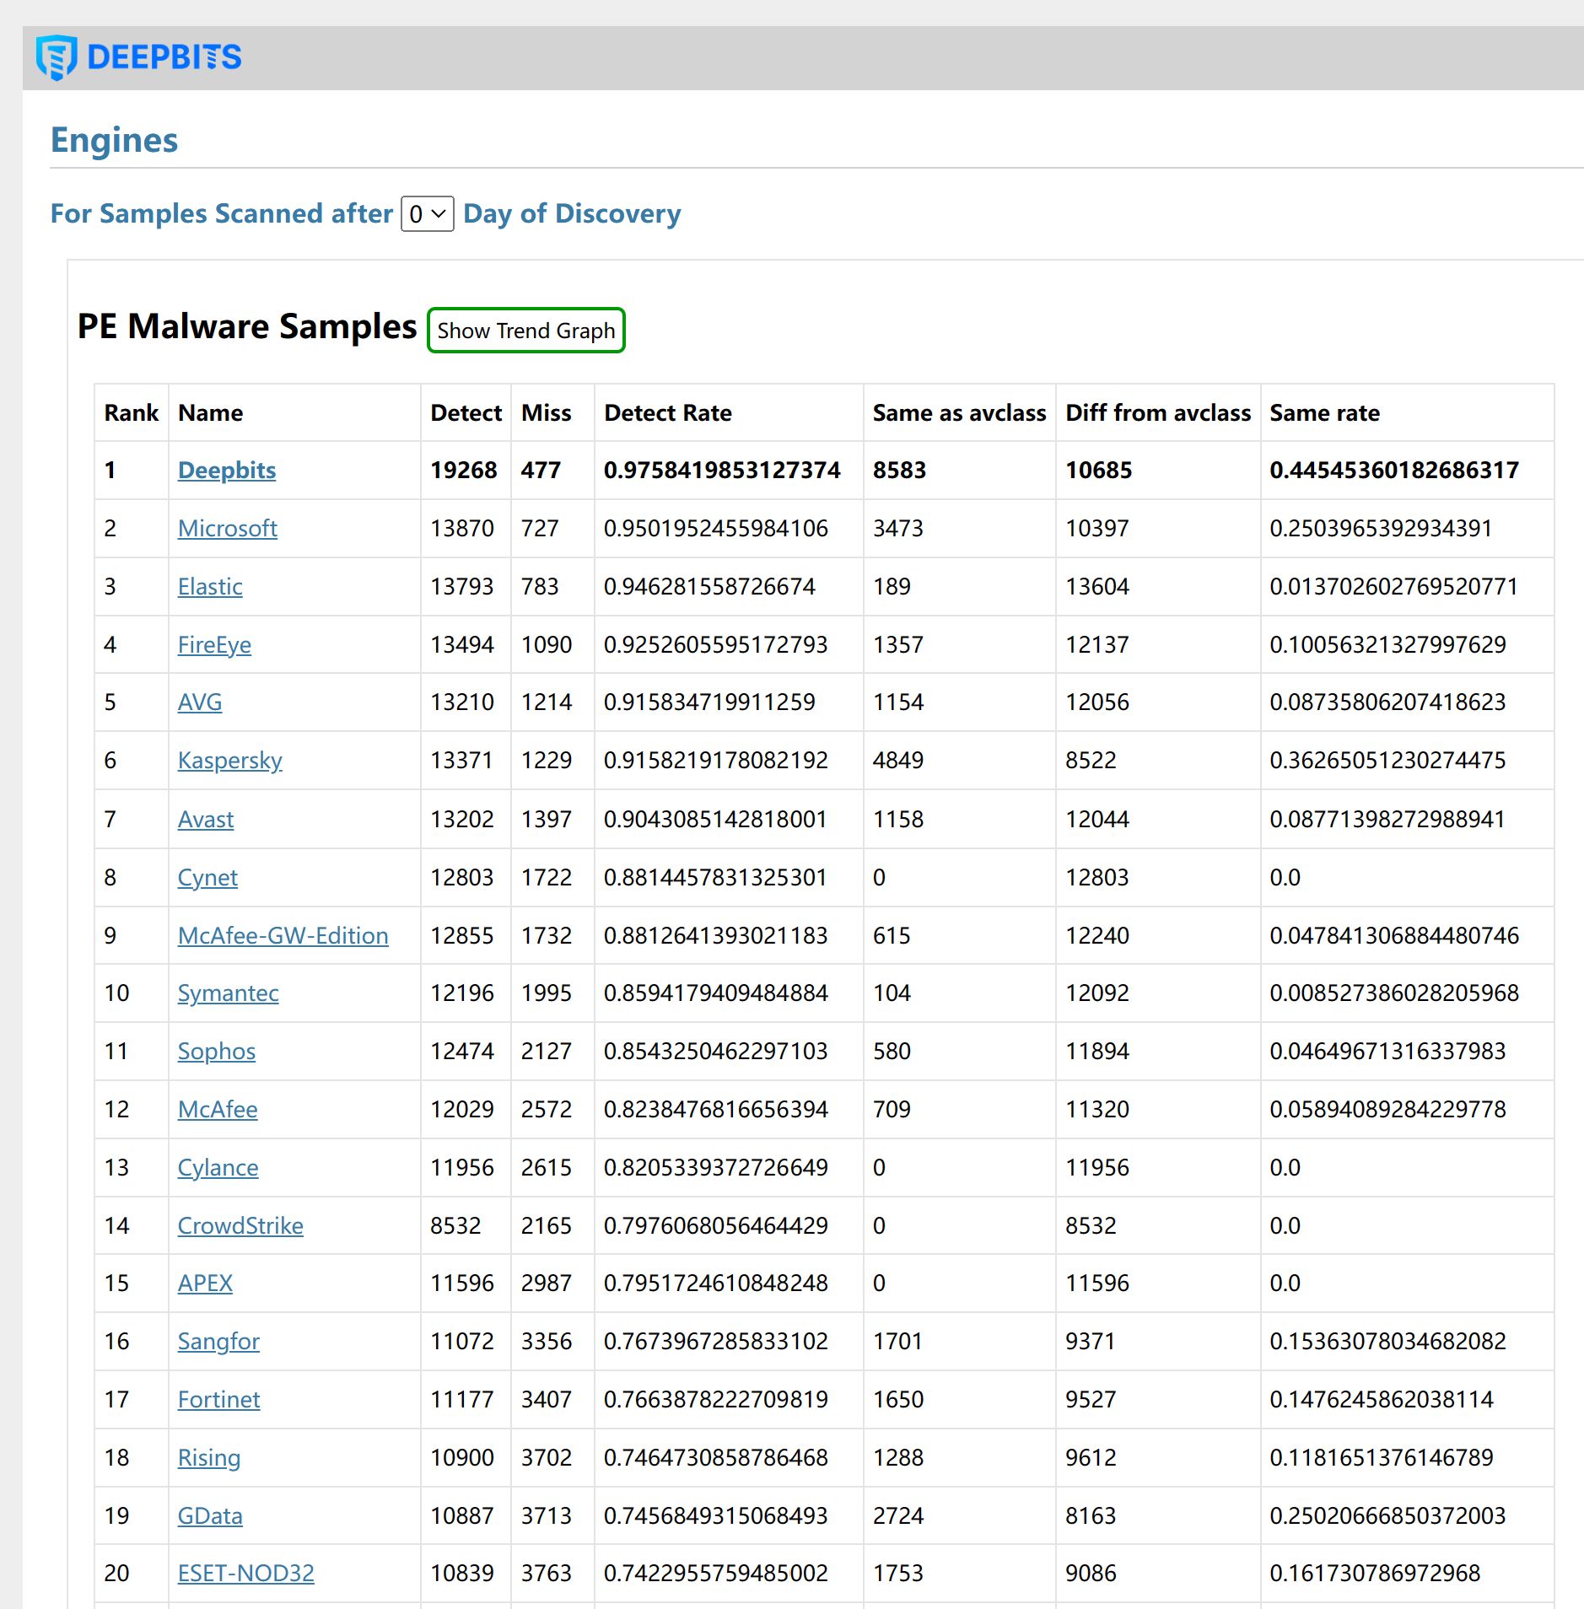Select Symantec same rate 0.008527386028205968
Image resolution: width=1584 pixels, height=1609 pixels.
[1394, 993]
